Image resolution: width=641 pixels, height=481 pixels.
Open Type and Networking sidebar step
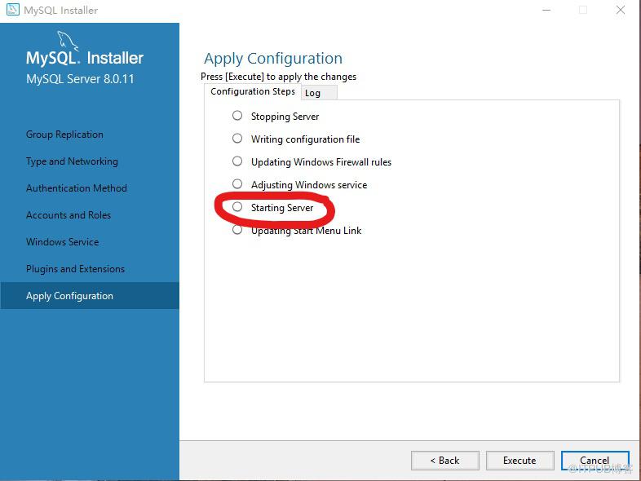tap(72, 161)
